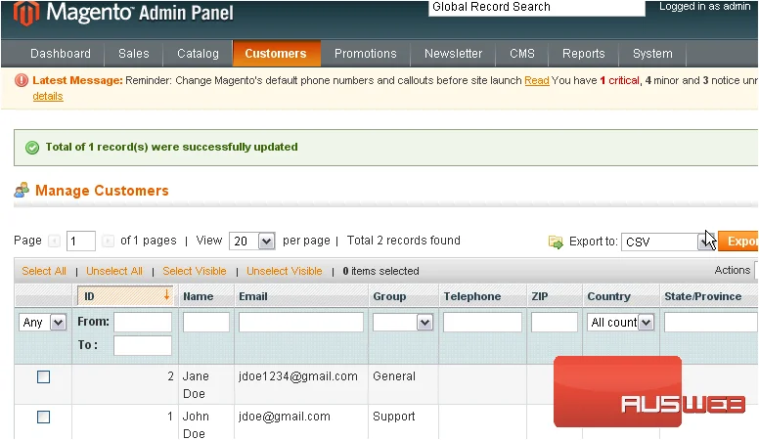Click the Unselect Visible link
This screenshot has width=759, height=440.
tap(285, 271)
